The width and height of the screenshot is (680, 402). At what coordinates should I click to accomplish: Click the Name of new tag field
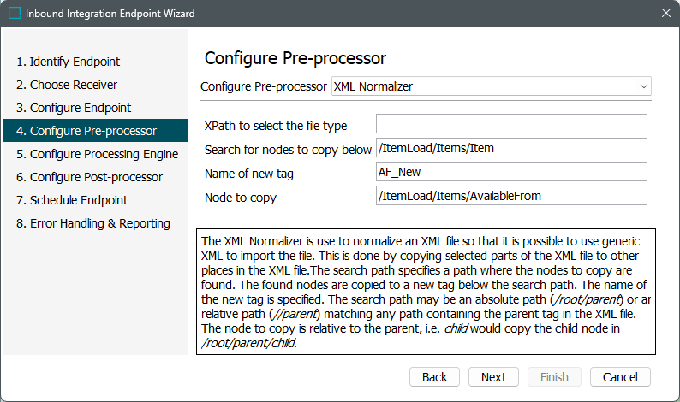pos(511,172)
